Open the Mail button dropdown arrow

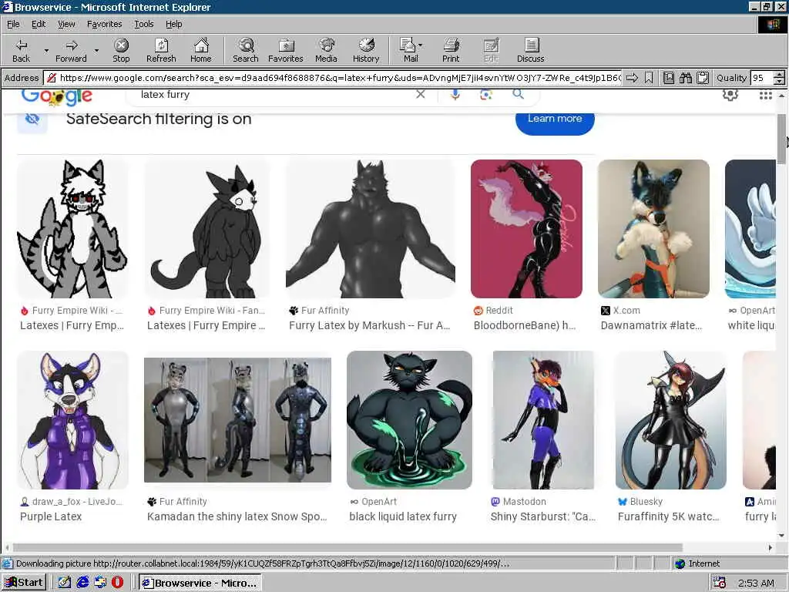coord(420,45)
